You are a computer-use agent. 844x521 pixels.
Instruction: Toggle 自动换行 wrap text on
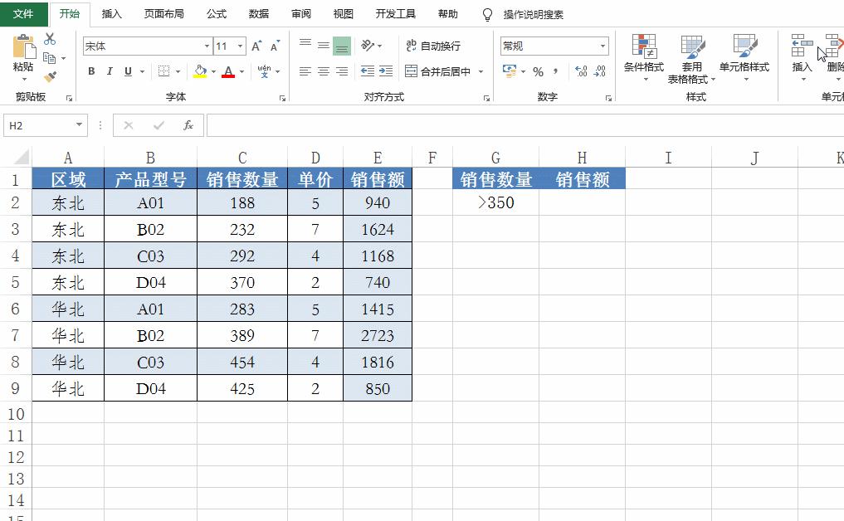coord(438,45)
